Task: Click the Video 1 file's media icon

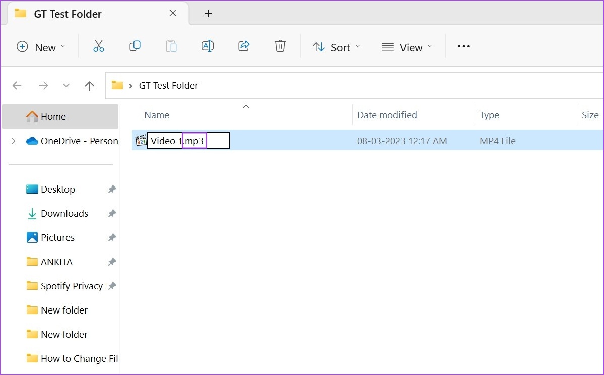Action: [x=141, y=140]
